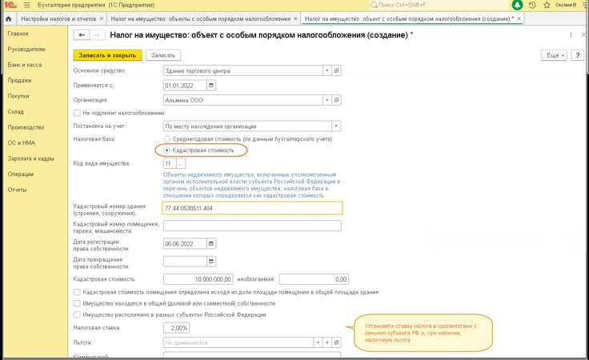The height and width of the screenshot is (360, 589).
Task: Expand the 'Основное средство' dropdown list
Action: pyautogui.click(x=327, y=70)
